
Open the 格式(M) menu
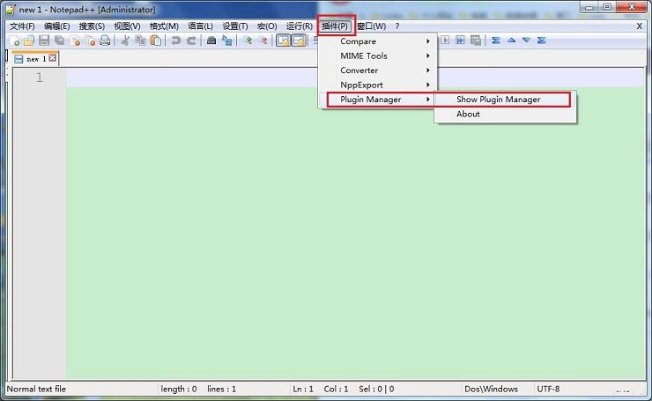pos(164,26)
